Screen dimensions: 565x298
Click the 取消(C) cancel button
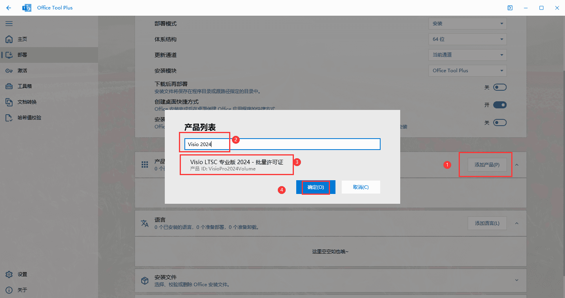361,187
